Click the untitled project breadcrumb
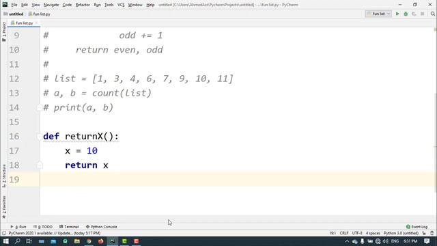 pyautogui.click(x=14, y=14)
